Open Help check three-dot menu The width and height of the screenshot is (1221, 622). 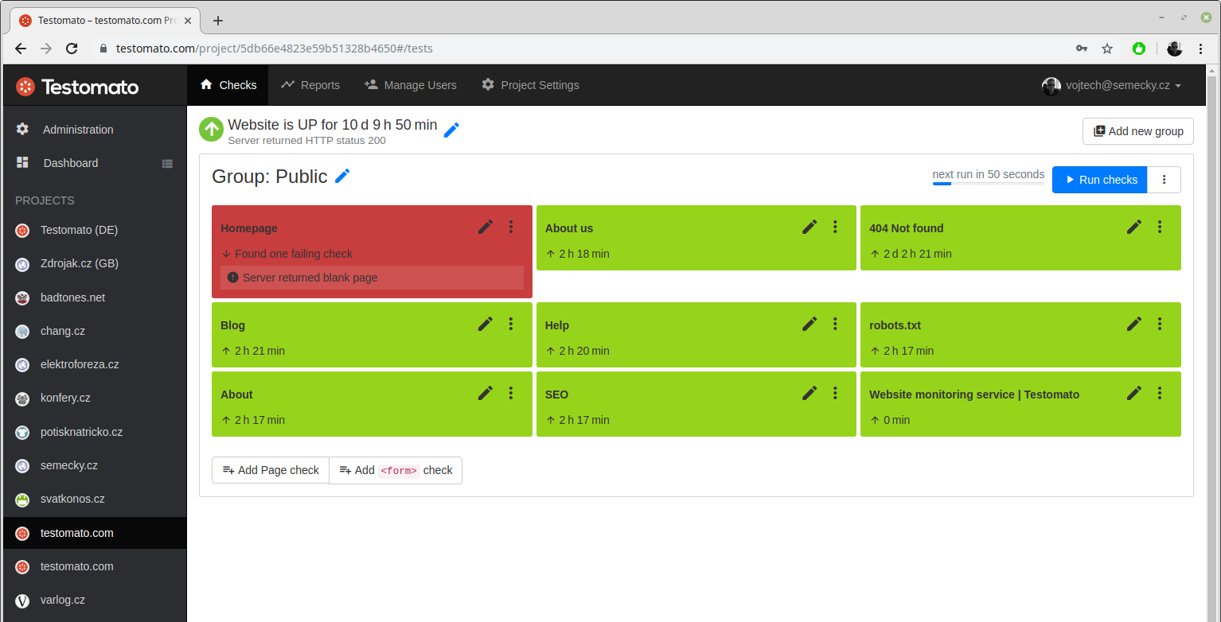[835, 325]
